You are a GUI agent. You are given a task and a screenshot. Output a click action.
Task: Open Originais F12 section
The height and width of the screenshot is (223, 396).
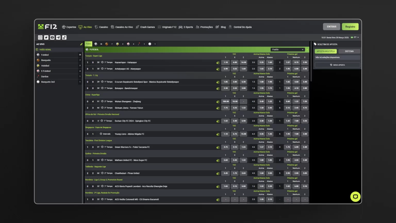167,27
